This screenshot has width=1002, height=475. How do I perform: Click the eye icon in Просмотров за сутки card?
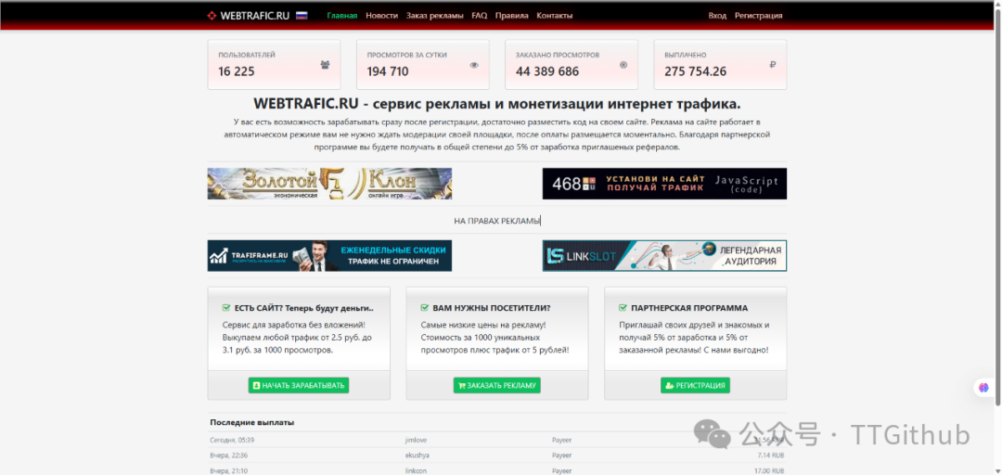pos(474,65)
